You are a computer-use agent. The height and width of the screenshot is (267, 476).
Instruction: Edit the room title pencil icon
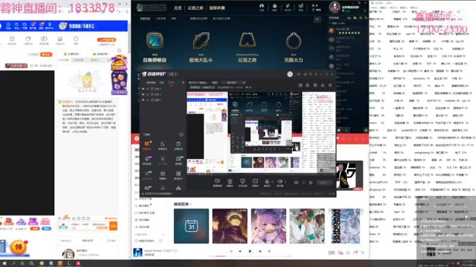click(x=244, y=82)
